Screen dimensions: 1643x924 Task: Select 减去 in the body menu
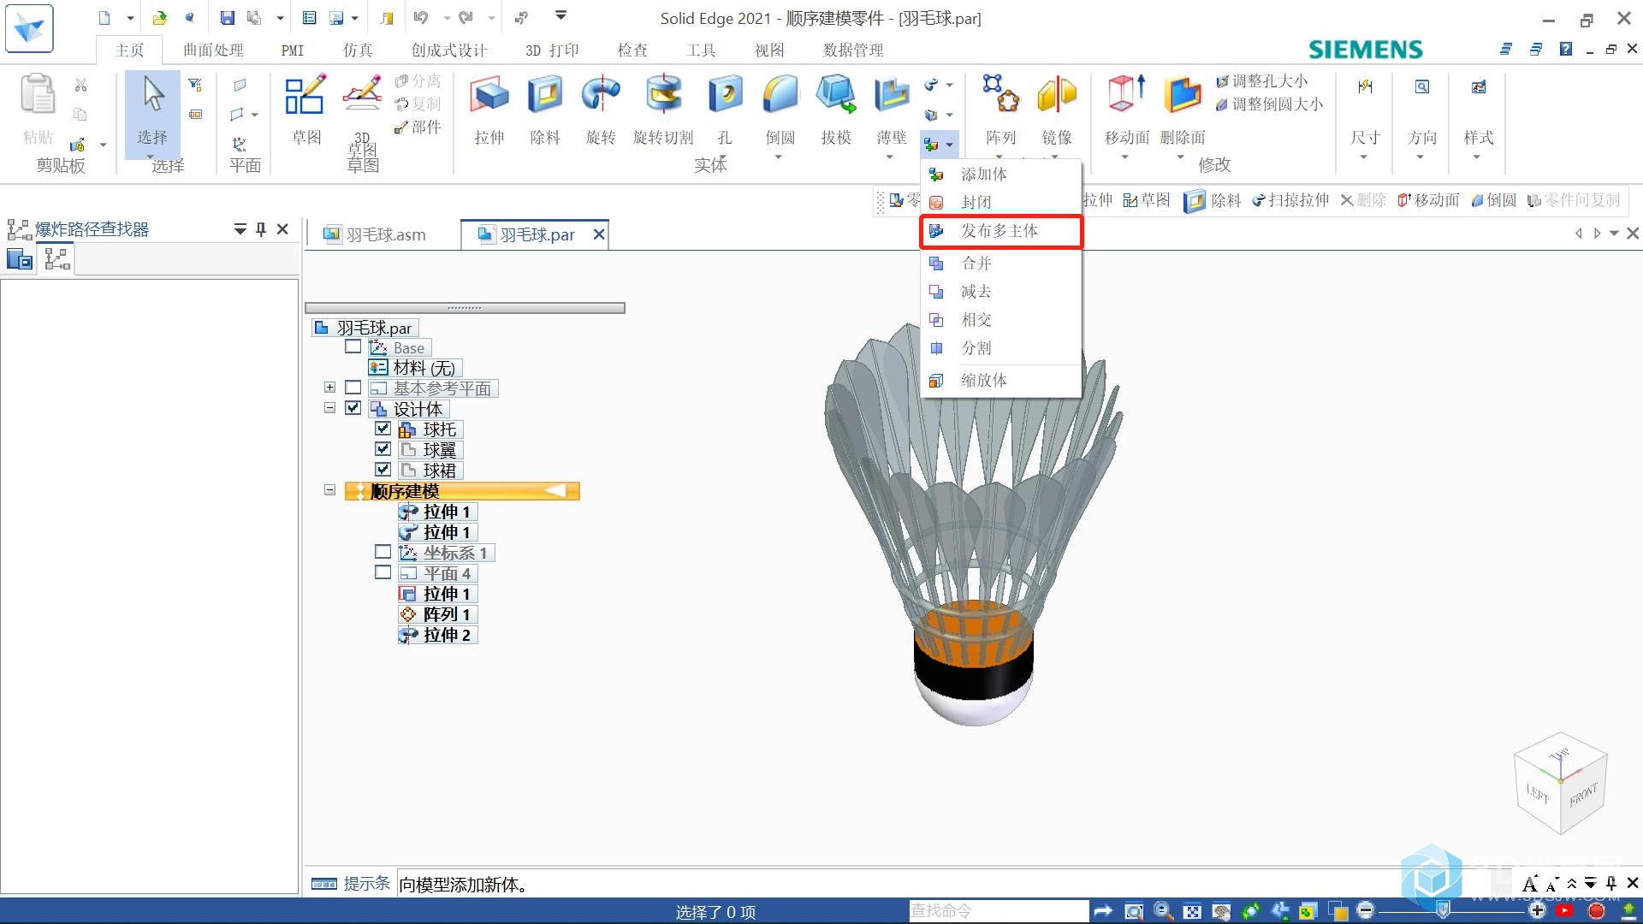click(1001, 292)
